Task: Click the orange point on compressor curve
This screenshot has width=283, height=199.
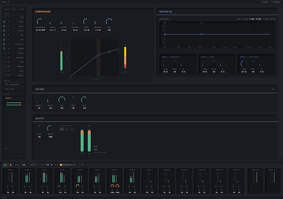Action: tap(109, 52)
